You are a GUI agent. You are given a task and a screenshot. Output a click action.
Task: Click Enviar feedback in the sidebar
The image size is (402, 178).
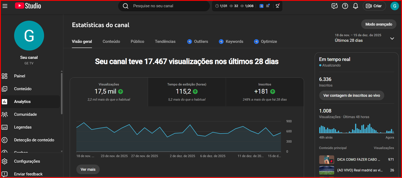coord(30,174)
